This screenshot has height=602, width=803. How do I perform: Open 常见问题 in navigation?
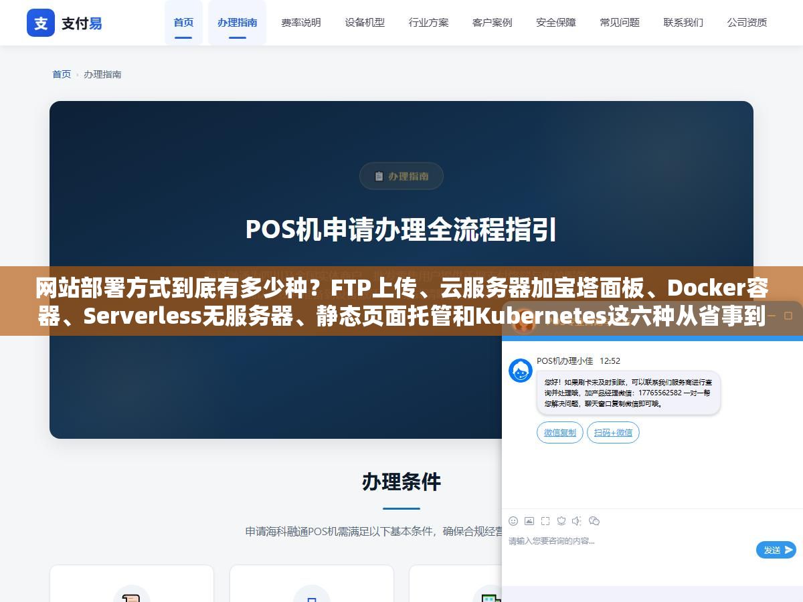(620, 22)
